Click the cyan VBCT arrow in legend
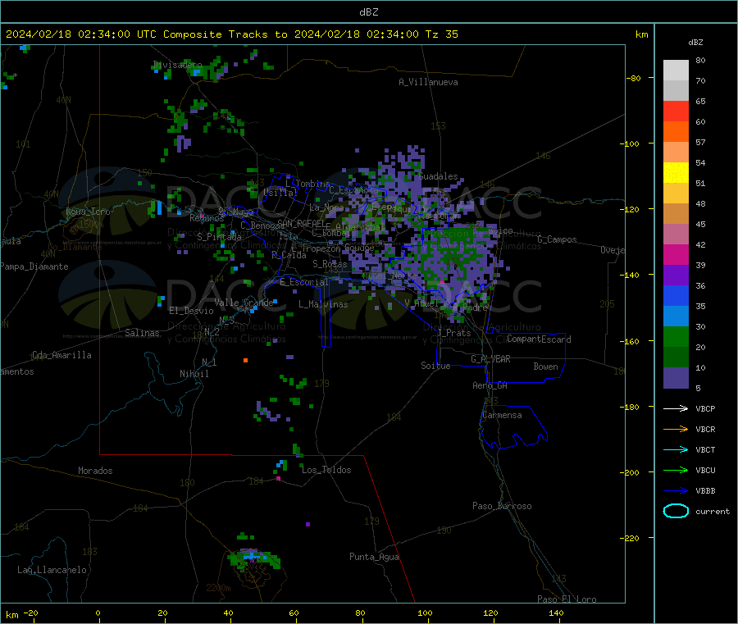This screenshot has width=738, height=624. [676, 449]
